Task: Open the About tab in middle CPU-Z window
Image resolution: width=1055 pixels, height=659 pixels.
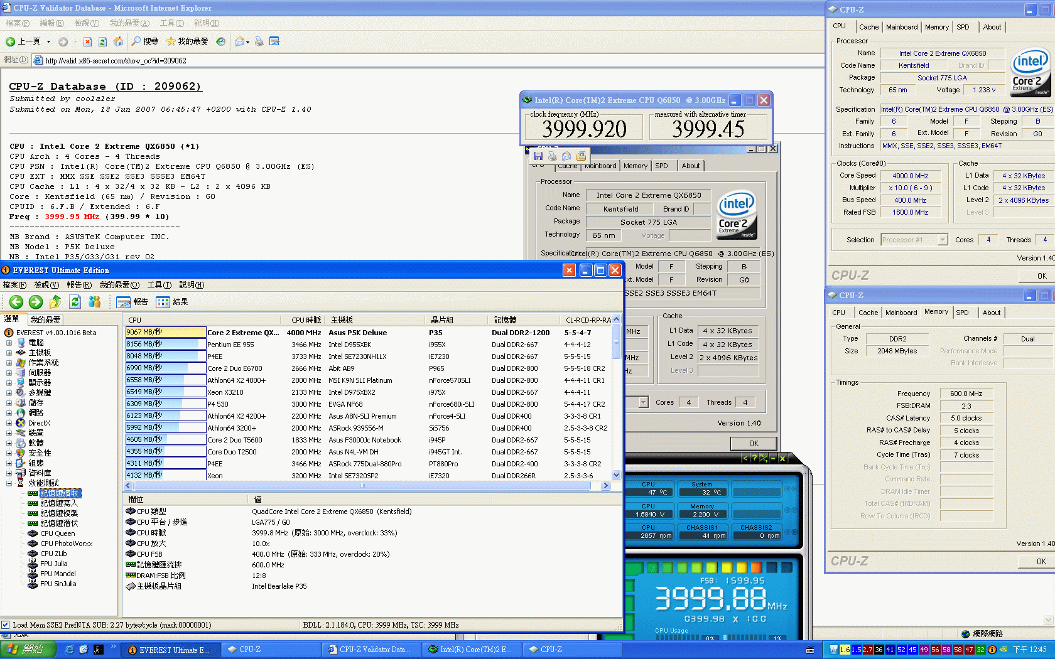Action: tap(691, 166)
